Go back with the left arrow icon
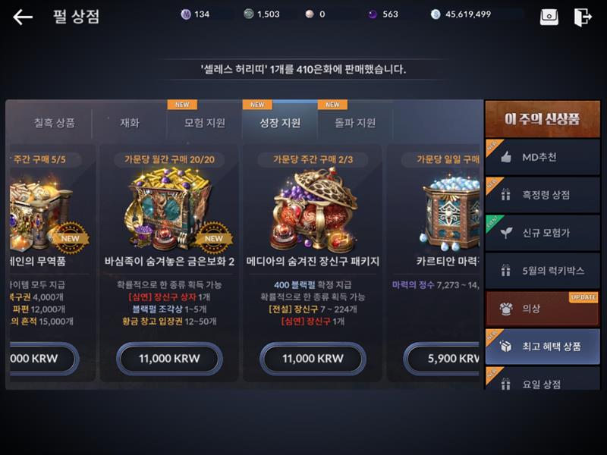Image resolution: width=607 pixels, height=455 pixels. pos(23,17)
